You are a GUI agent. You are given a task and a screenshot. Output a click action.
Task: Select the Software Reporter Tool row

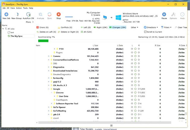pyautogui.click(x=110, y=104)
